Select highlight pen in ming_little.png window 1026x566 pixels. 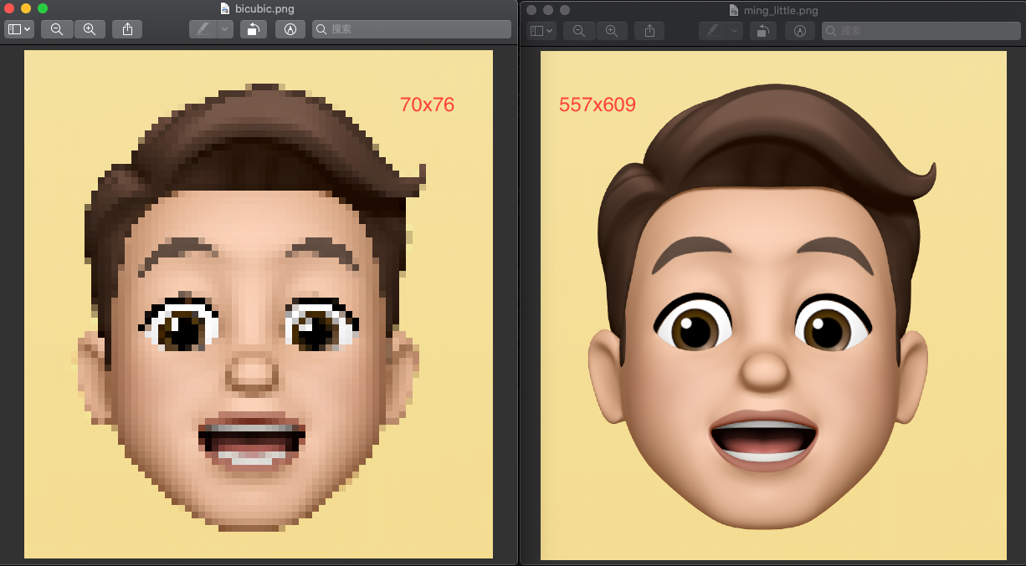[x=712, y=31]
